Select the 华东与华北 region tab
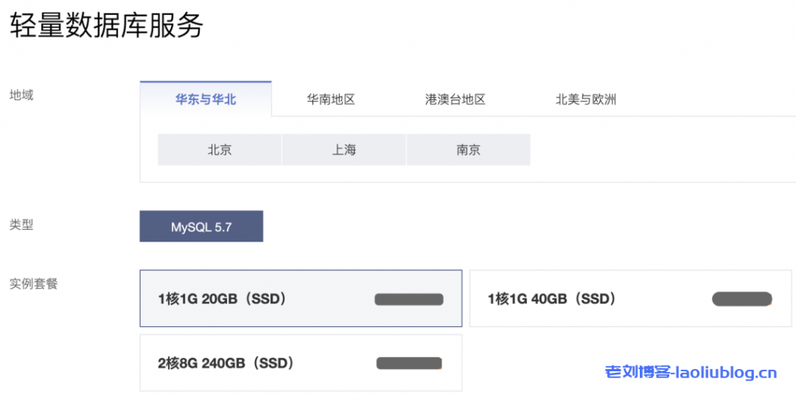 pyautogui.click(x=205, y=99)
